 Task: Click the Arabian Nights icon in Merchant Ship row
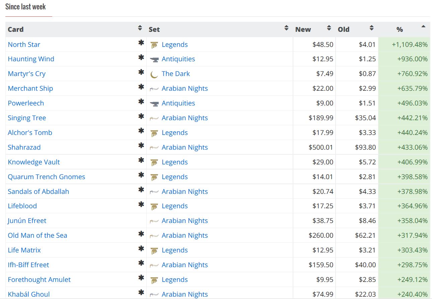click(154, 89)
